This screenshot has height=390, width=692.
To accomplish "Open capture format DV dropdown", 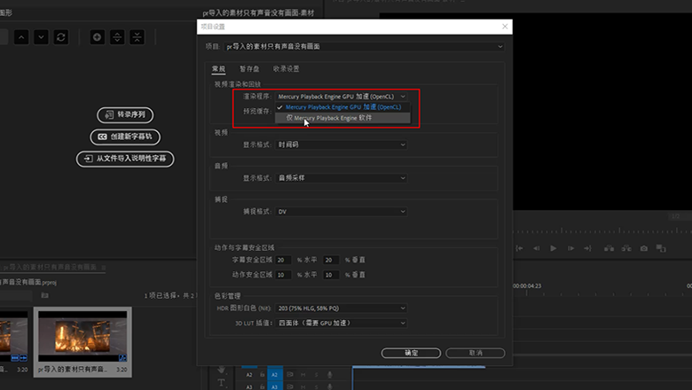I will click(x=342, y=212).
